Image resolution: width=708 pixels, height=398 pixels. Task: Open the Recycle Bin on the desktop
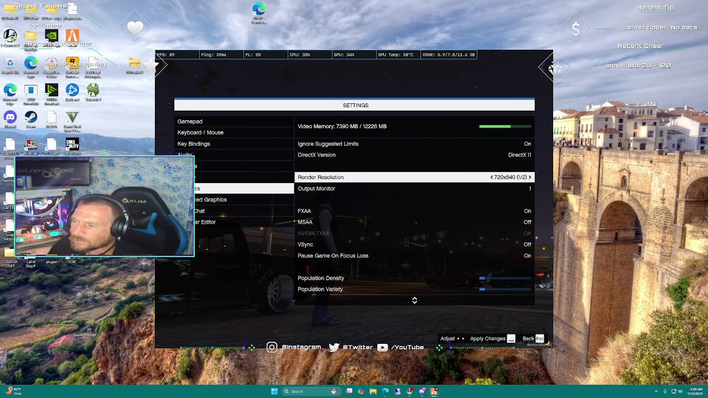pyautogui.click(x=10, y=65)
